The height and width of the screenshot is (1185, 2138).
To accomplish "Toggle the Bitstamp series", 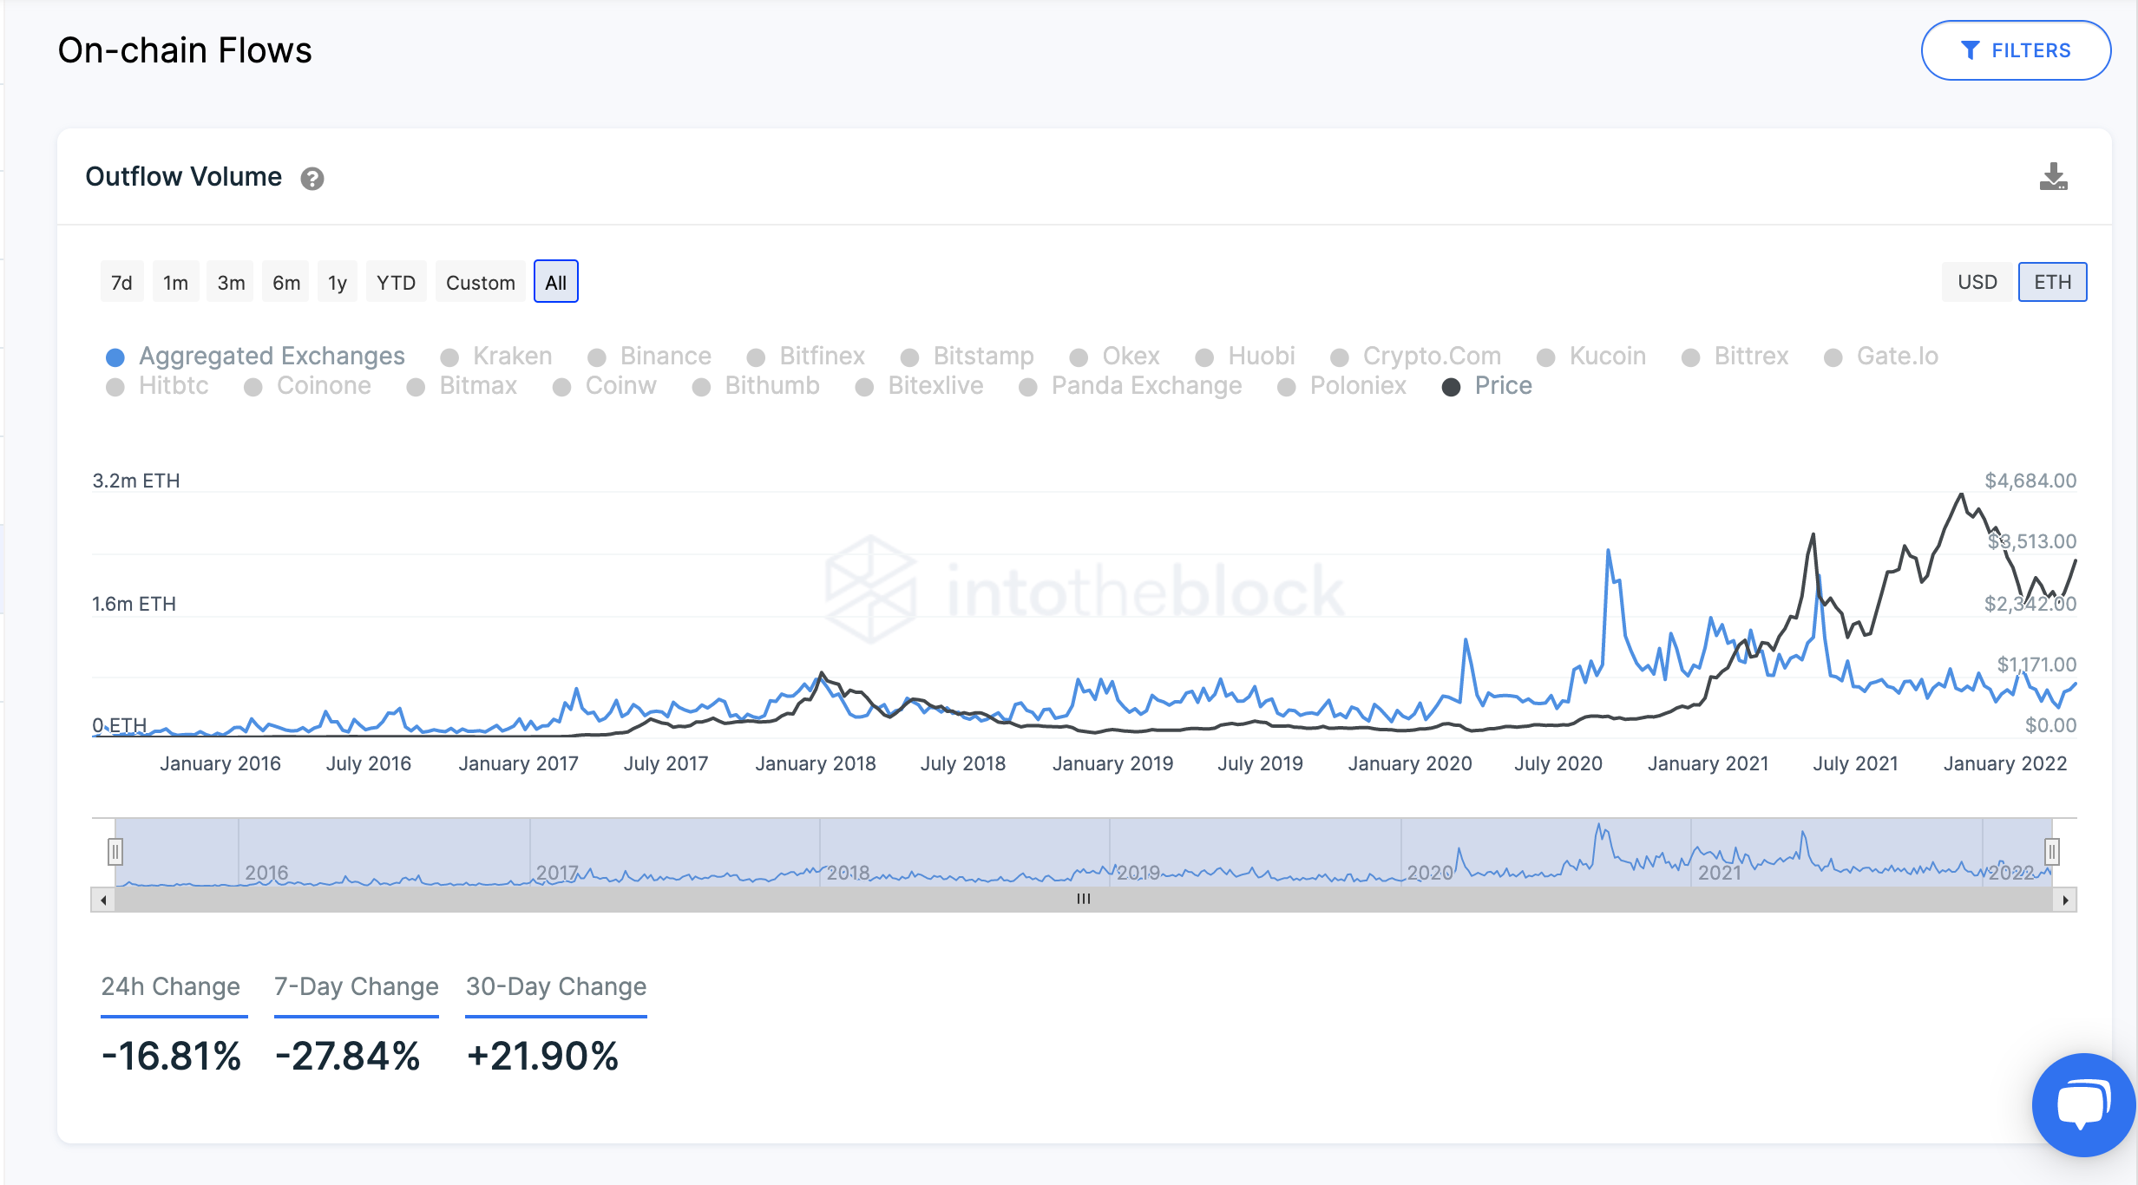I will pyautogui.click(x=967, y=356).
